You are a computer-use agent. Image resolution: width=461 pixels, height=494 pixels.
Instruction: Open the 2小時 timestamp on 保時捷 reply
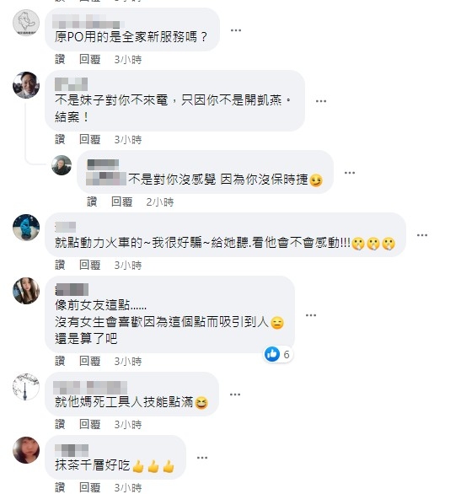point(159,201)
